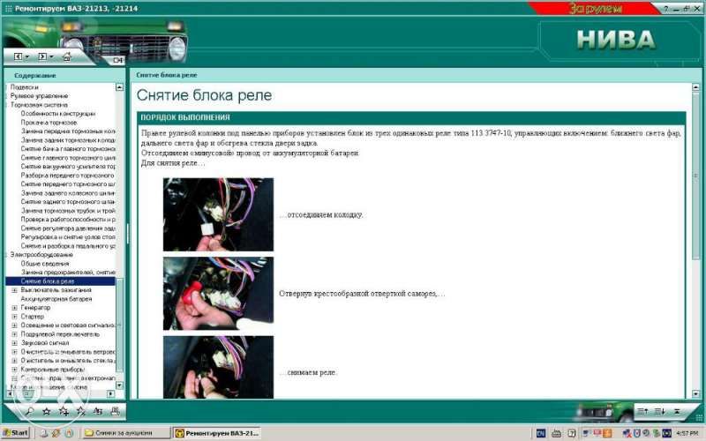Click the EN language indicator in the tray
The height and width of the screenshot is (441, 706).
[541, 433]
